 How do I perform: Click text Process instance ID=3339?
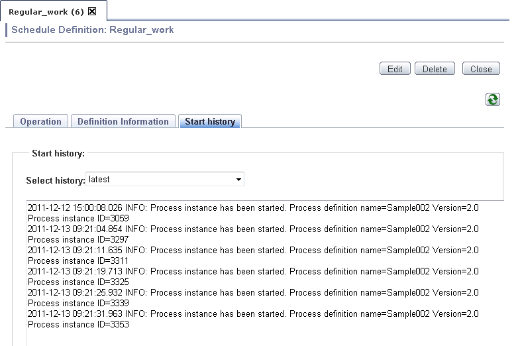(78, 303)
